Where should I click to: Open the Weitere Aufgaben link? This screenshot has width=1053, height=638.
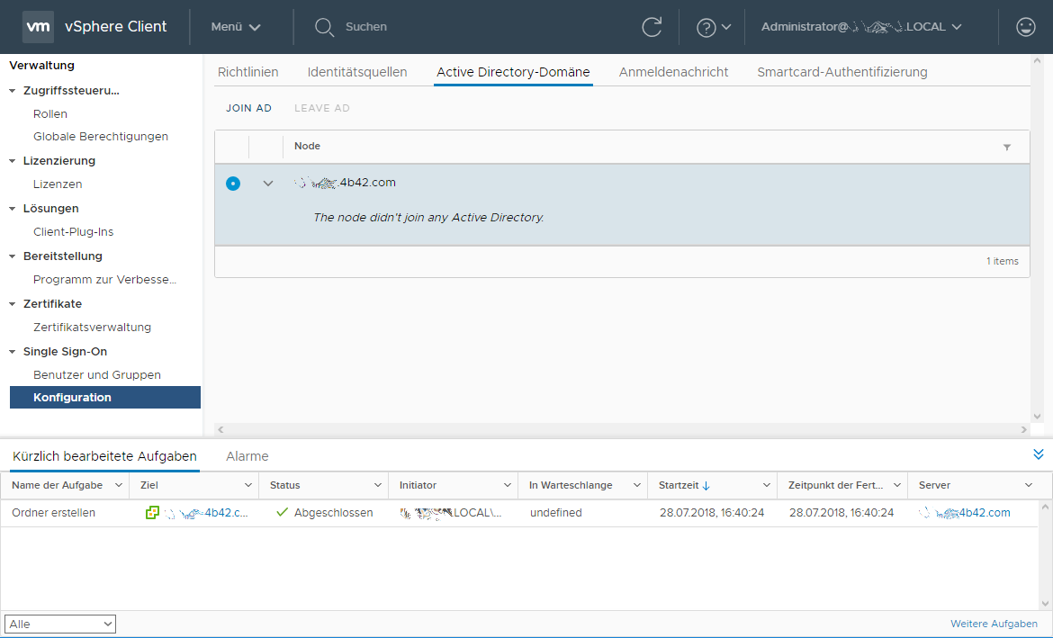click(994, 624)
